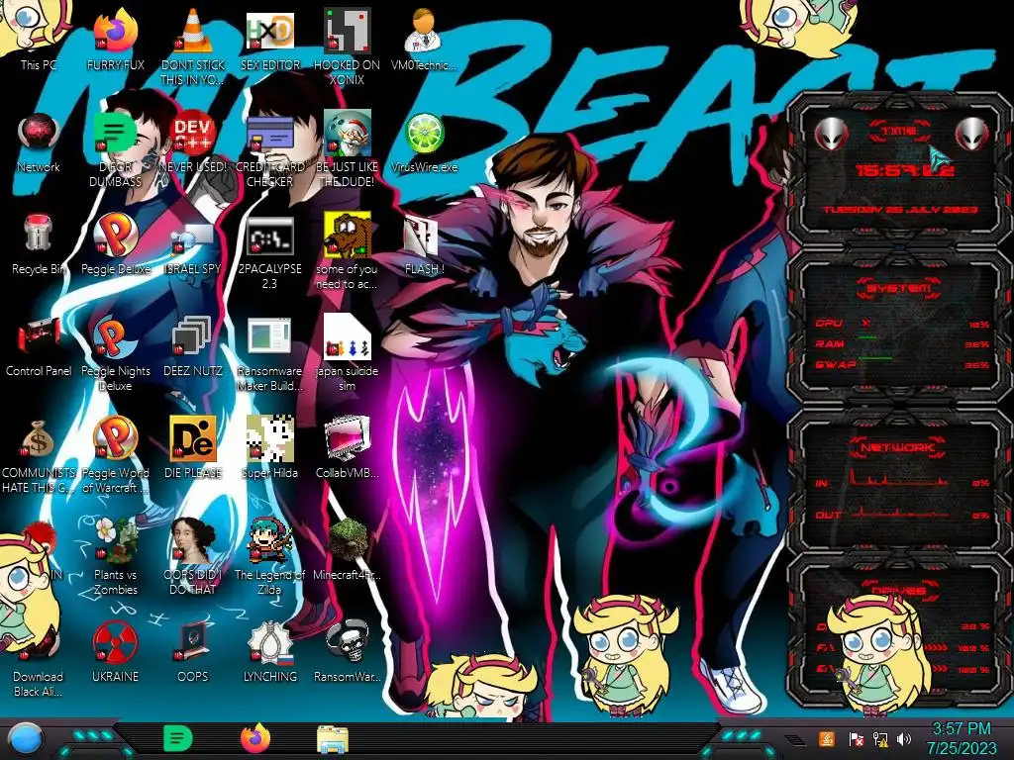The height and width of the screenshot is (760, 1014).
Task: Open the Control Panel icon
Action: pyautogui.click(x=39, y=346)
